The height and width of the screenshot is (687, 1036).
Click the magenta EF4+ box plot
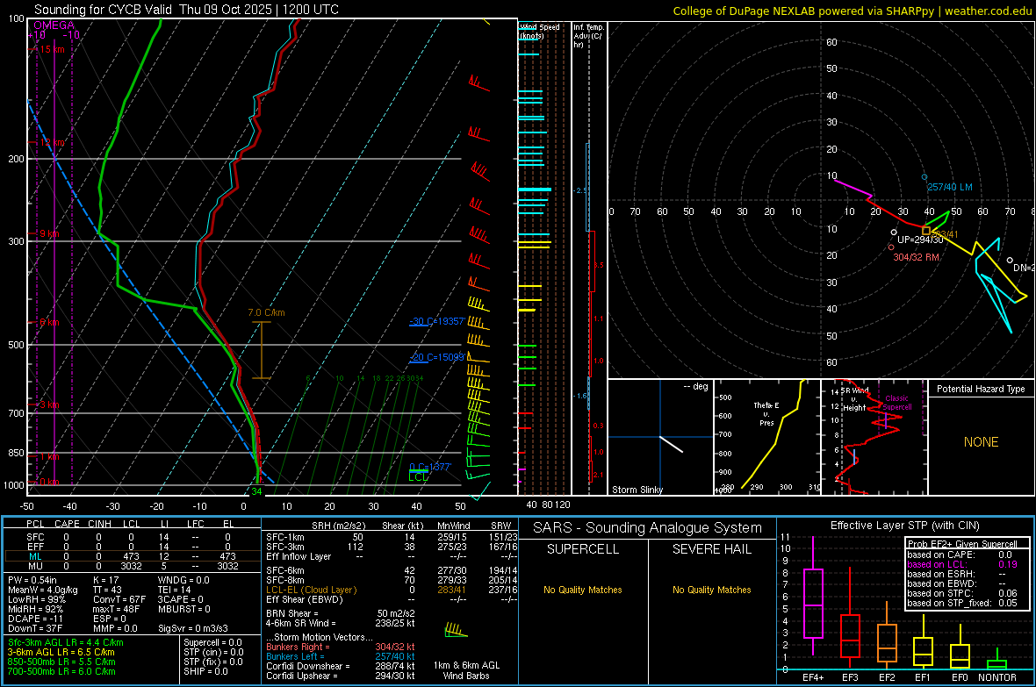point(813,596)
